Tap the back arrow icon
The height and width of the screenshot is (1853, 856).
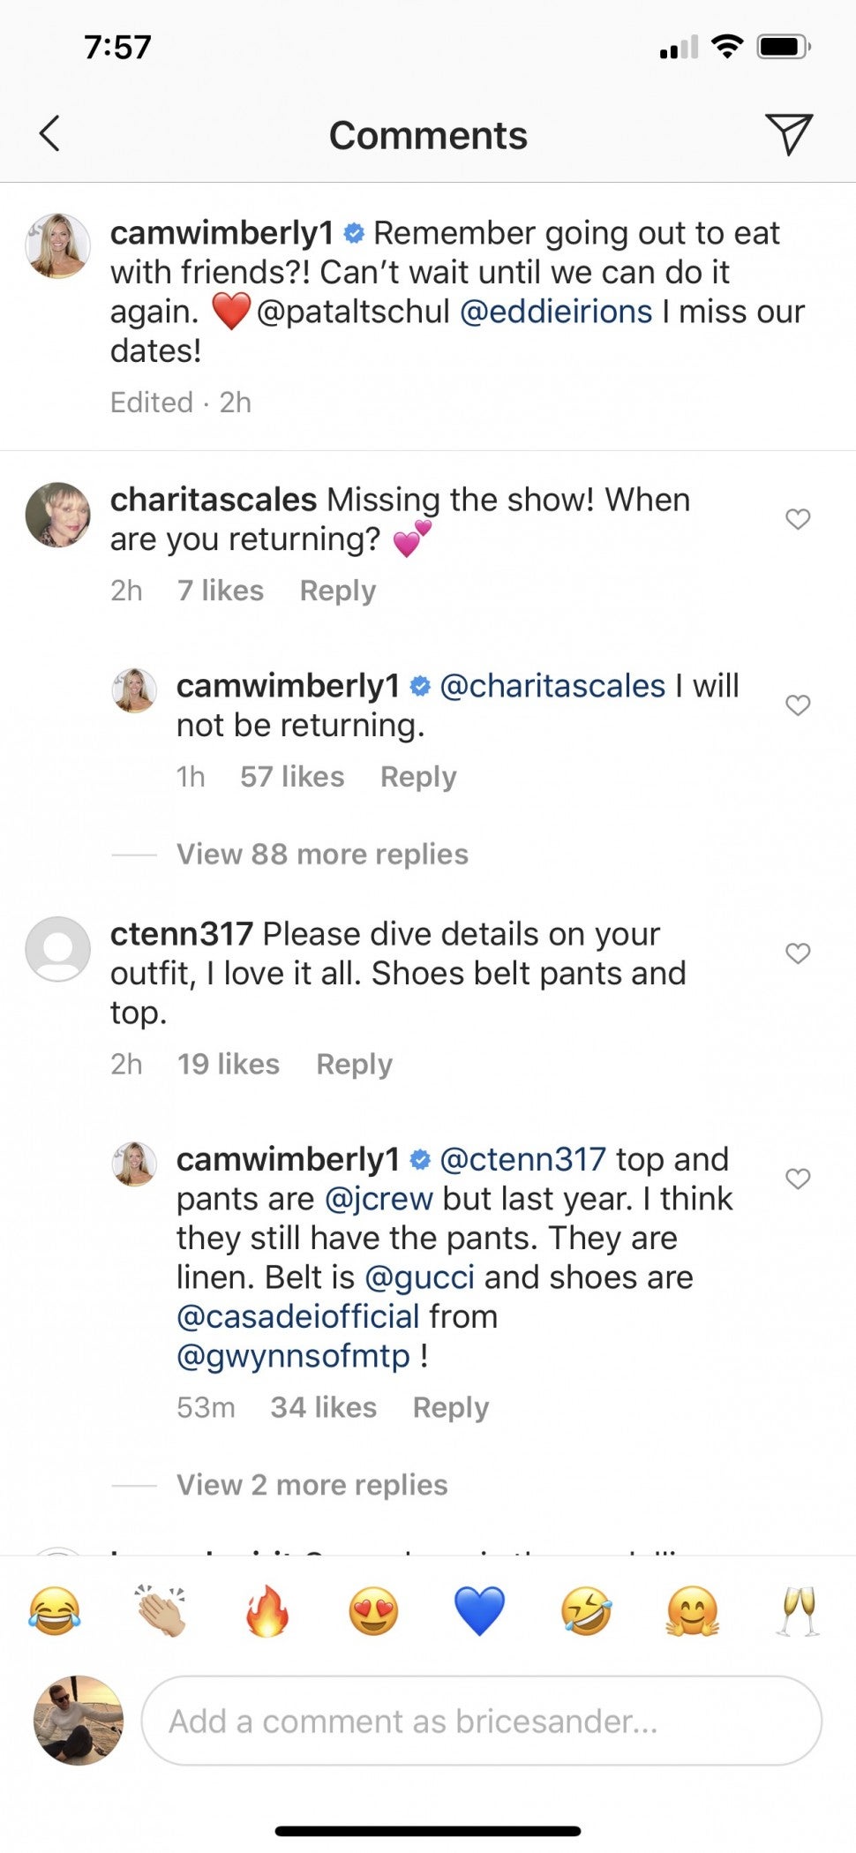(x=50, y=134)
